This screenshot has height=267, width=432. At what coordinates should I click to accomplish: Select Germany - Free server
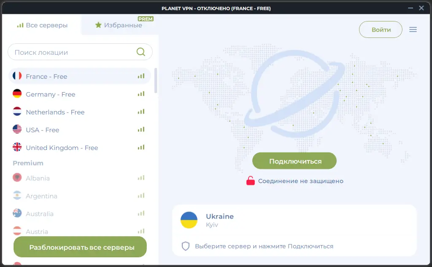pyautogui.click(x=80, y=94)
